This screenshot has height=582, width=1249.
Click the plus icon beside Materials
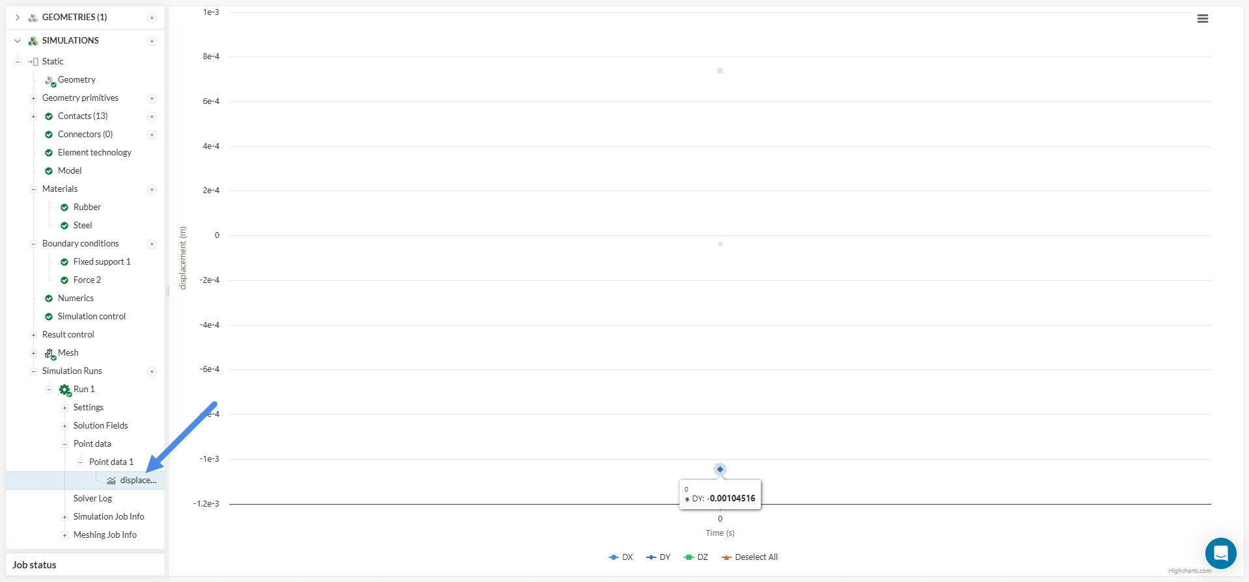click(152, 189)
